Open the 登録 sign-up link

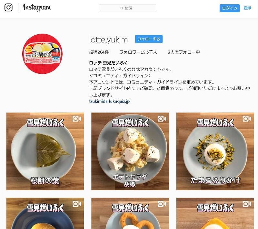pos(247,8)
